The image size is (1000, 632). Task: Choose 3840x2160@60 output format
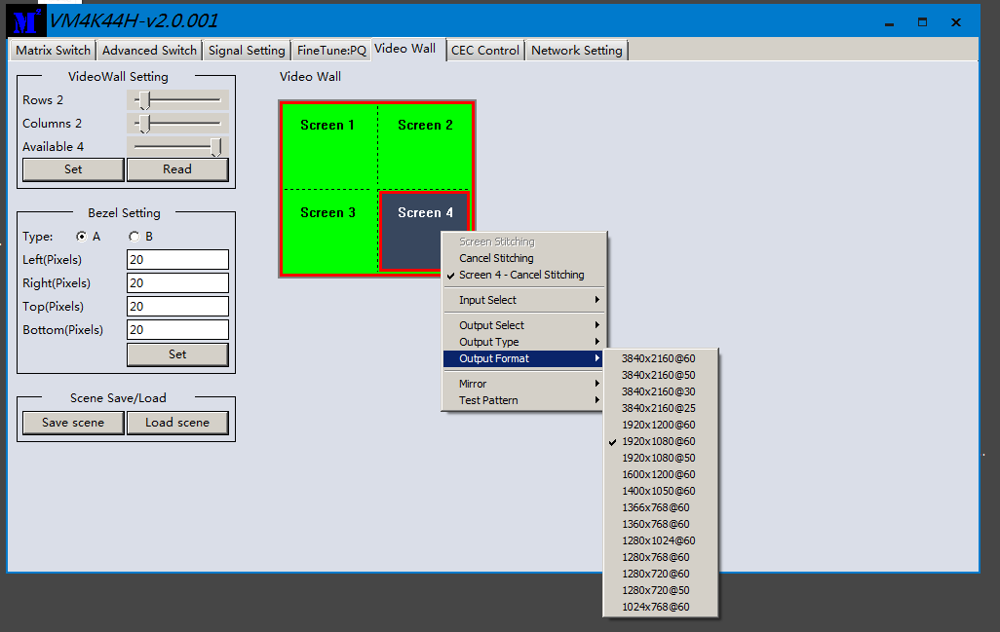659,359
